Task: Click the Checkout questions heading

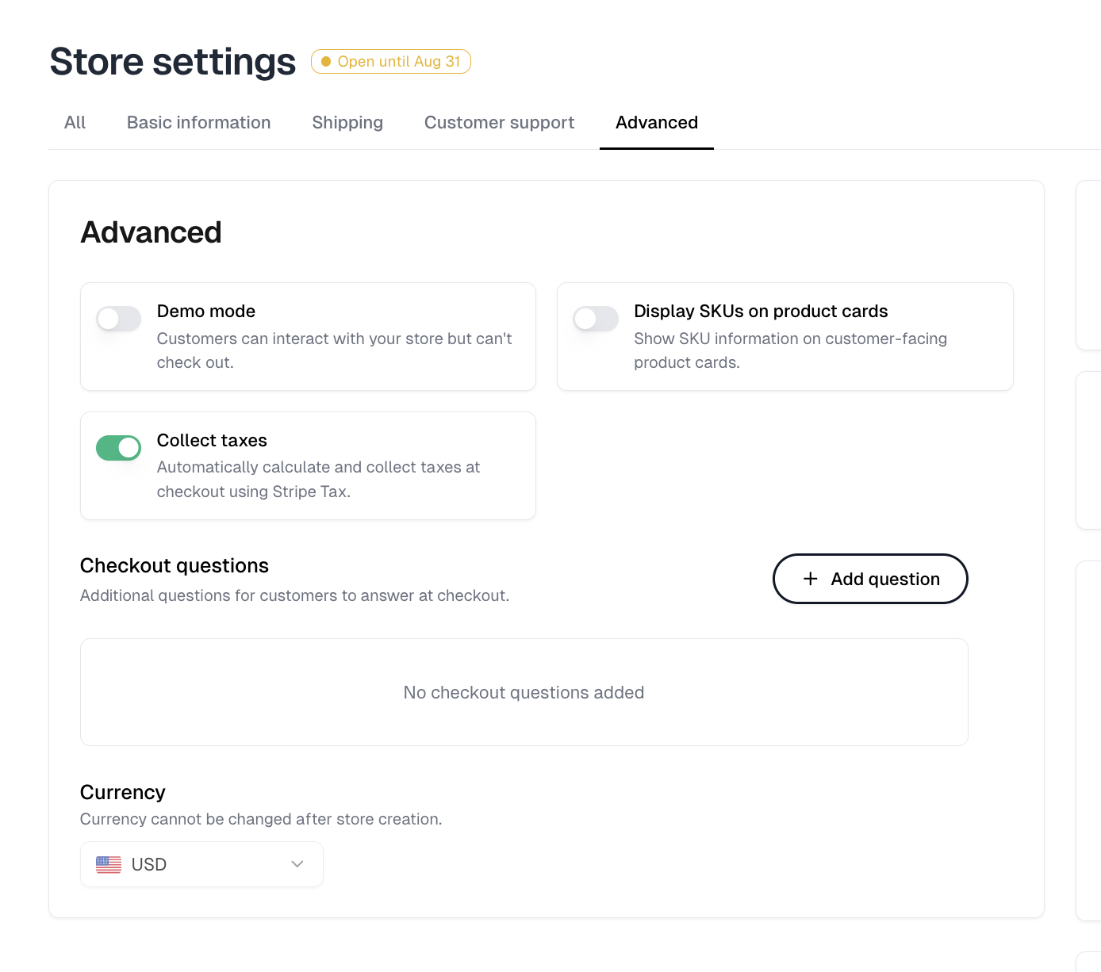Action: click(175, 565)
